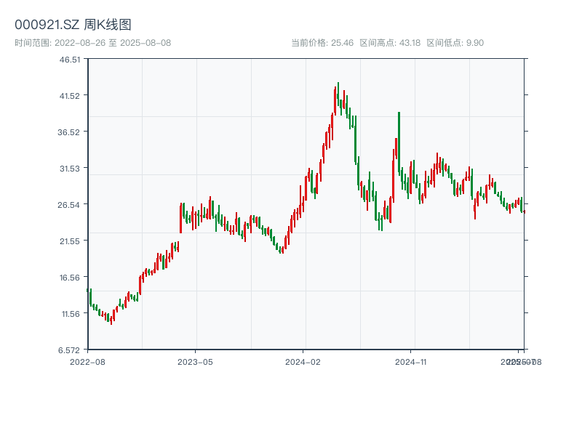Viewport: 582px width, 436px height.
Task: Click the lowest red candle near the 9.90 bottom
Action: tap(111, 320)
